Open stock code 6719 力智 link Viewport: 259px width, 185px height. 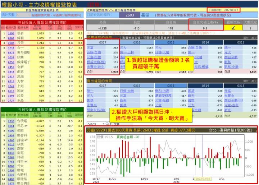(11, 81)
